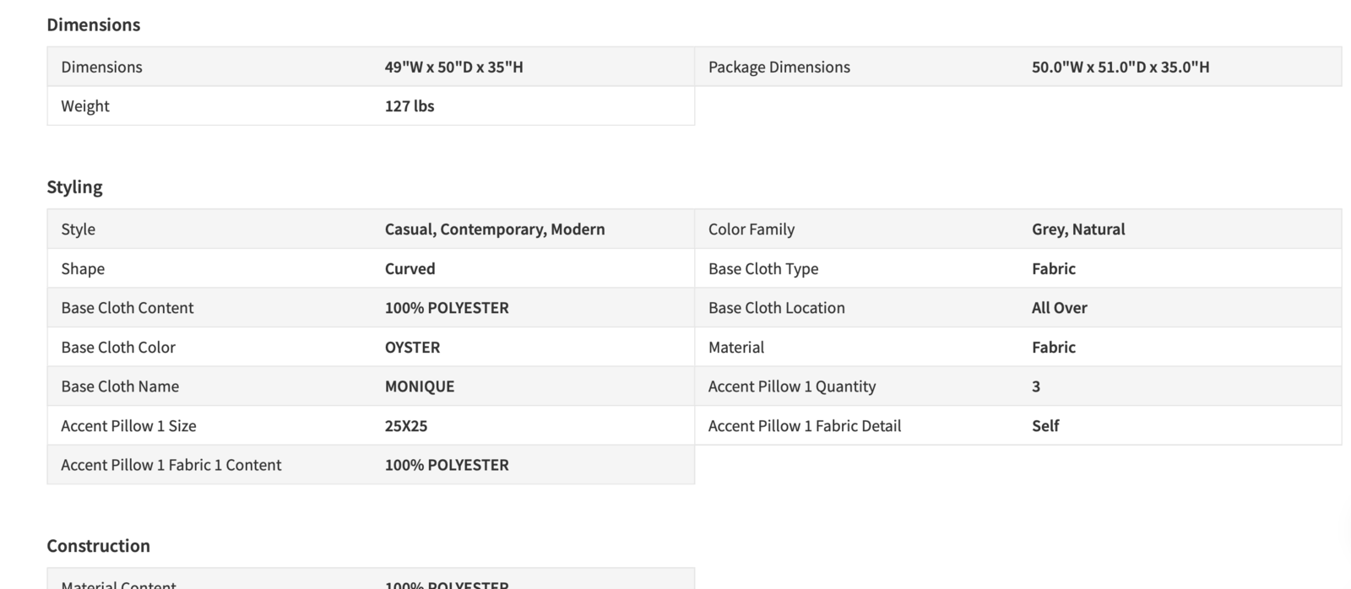Select the Grey, Natural color value

click(x=1077, y=229)
